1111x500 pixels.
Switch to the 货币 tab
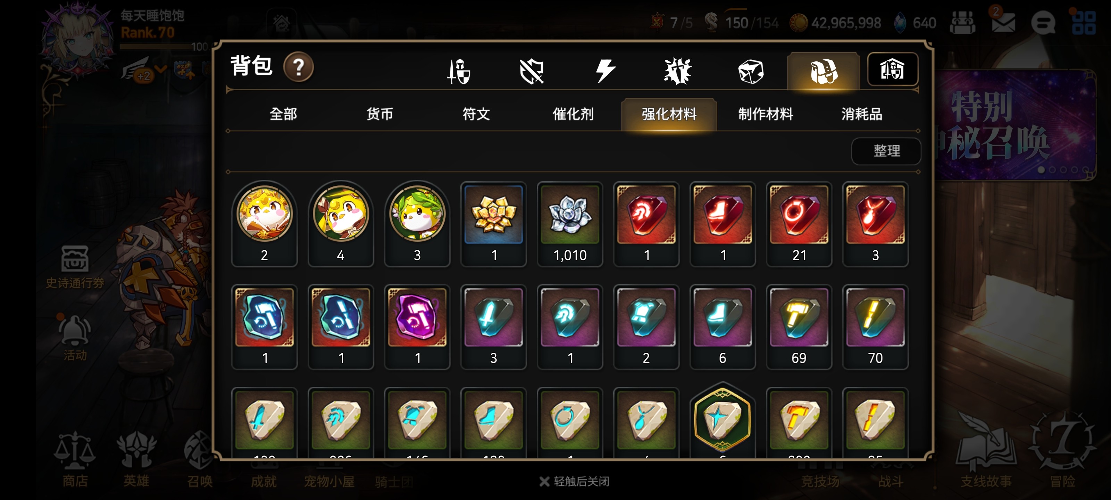click(x=379, y=114)
